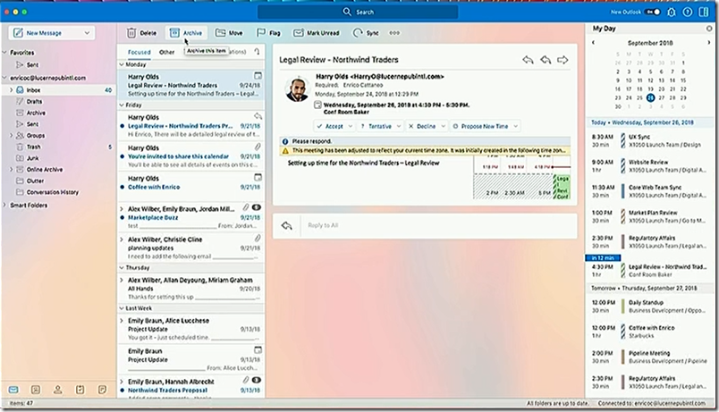Screen dimensions: 719x412
Task: Click the Reply All icon in message header
Action: 546,60
